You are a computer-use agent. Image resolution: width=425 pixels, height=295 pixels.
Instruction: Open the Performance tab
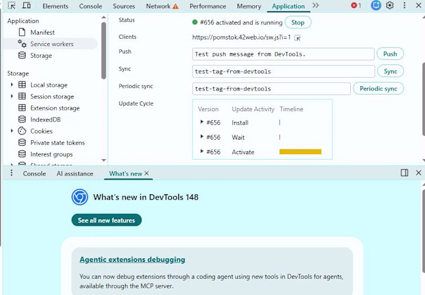208,6
